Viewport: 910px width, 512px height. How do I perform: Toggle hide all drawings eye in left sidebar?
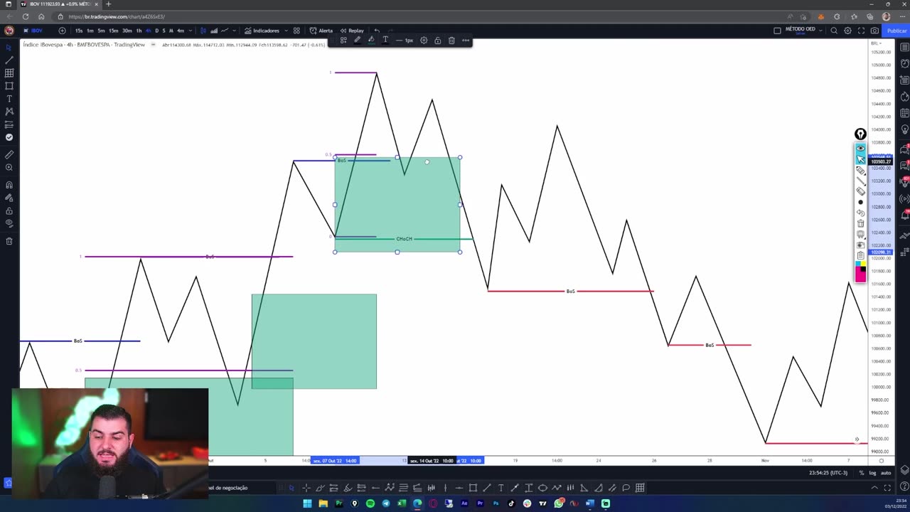(x=9, y=223)
